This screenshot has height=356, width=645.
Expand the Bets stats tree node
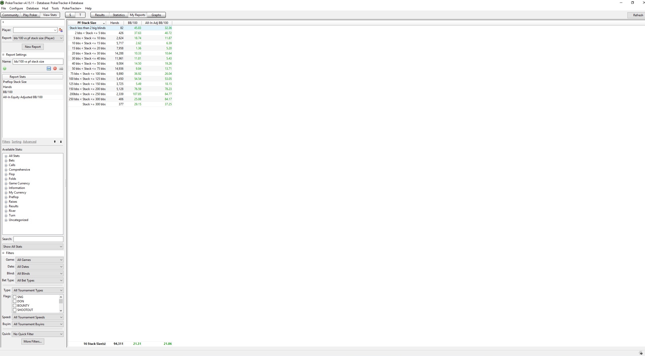coord(6,161)
